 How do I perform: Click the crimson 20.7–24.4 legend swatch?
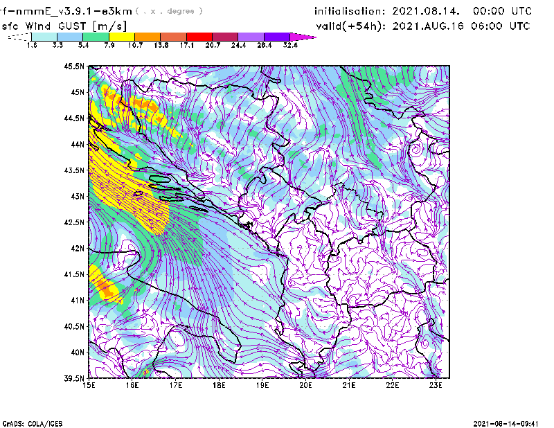tap(225, 37)
